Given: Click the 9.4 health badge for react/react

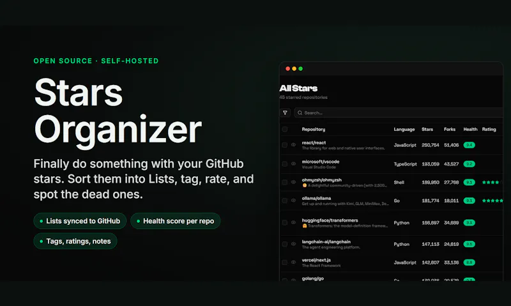Looking at the screenshot, I should pyautogui.click(x=469, y=145).
